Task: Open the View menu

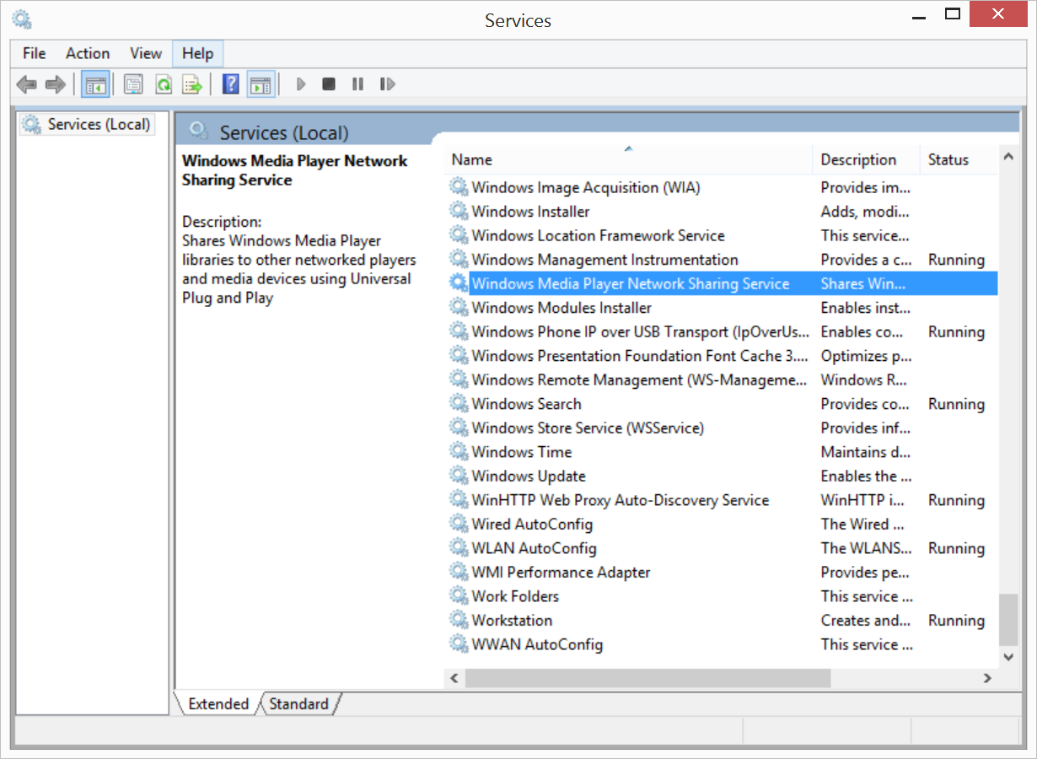Action: pos(145,52)
